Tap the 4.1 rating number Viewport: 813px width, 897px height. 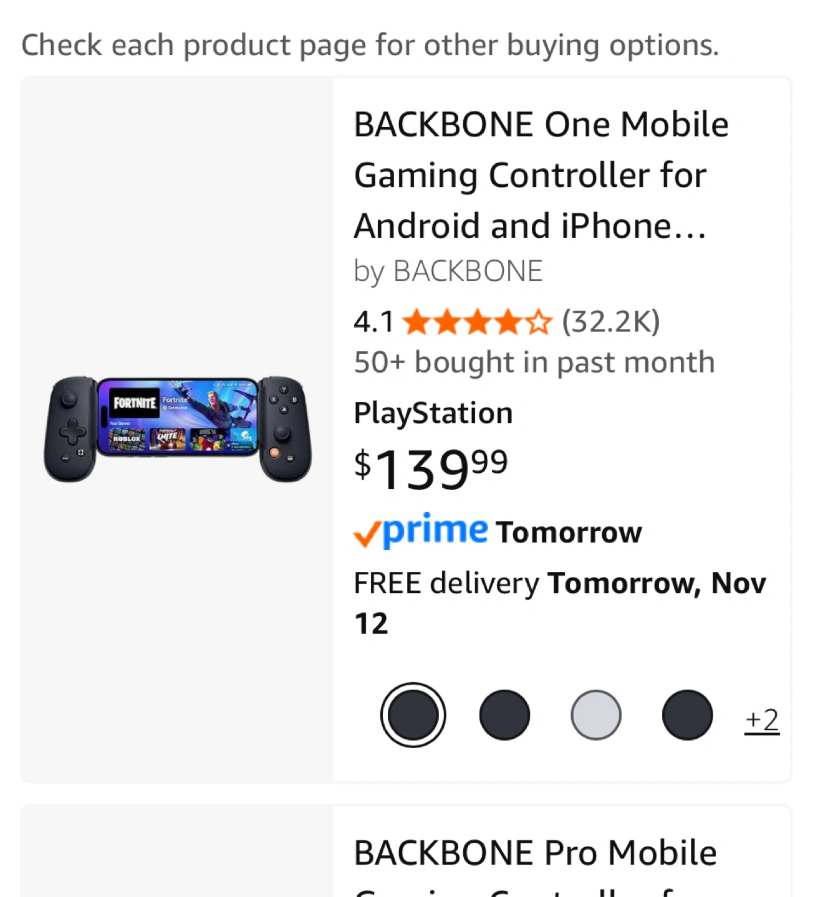(x=373, y=323)
